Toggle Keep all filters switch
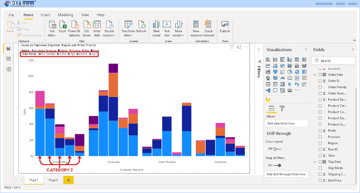 277,165
